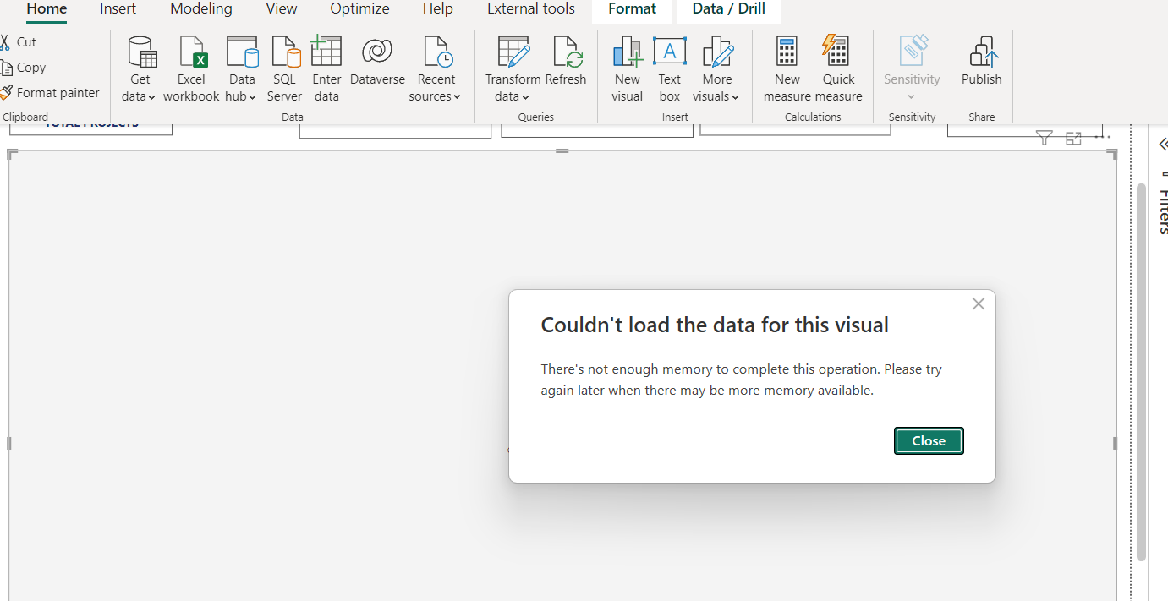Click the visual's left edge handle
Screen dimensions: 1168x601
tap(9, 443)
